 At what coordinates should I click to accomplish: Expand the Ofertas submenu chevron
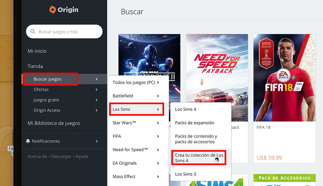pyautogui.click(x=96, y=89)
